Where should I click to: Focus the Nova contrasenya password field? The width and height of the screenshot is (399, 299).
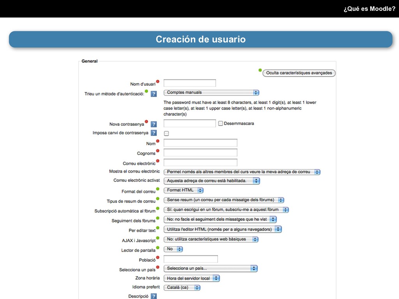190,123
